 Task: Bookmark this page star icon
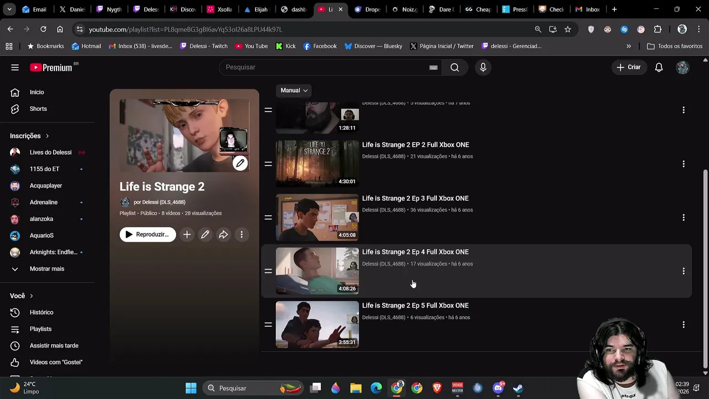coord(568,29)
